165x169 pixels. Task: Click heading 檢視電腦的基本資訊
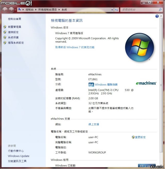[67, 21]
